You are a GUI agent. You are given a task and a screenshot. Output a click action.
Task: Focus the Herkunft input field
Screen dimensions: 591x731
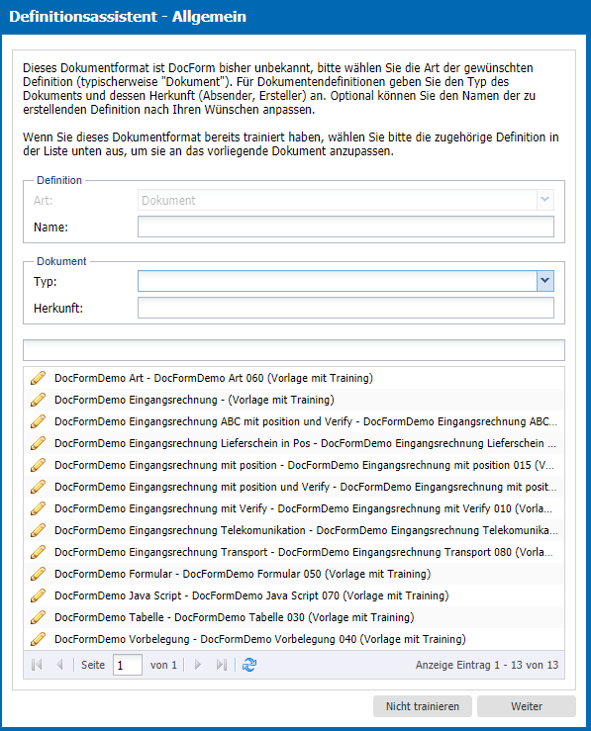345,308
